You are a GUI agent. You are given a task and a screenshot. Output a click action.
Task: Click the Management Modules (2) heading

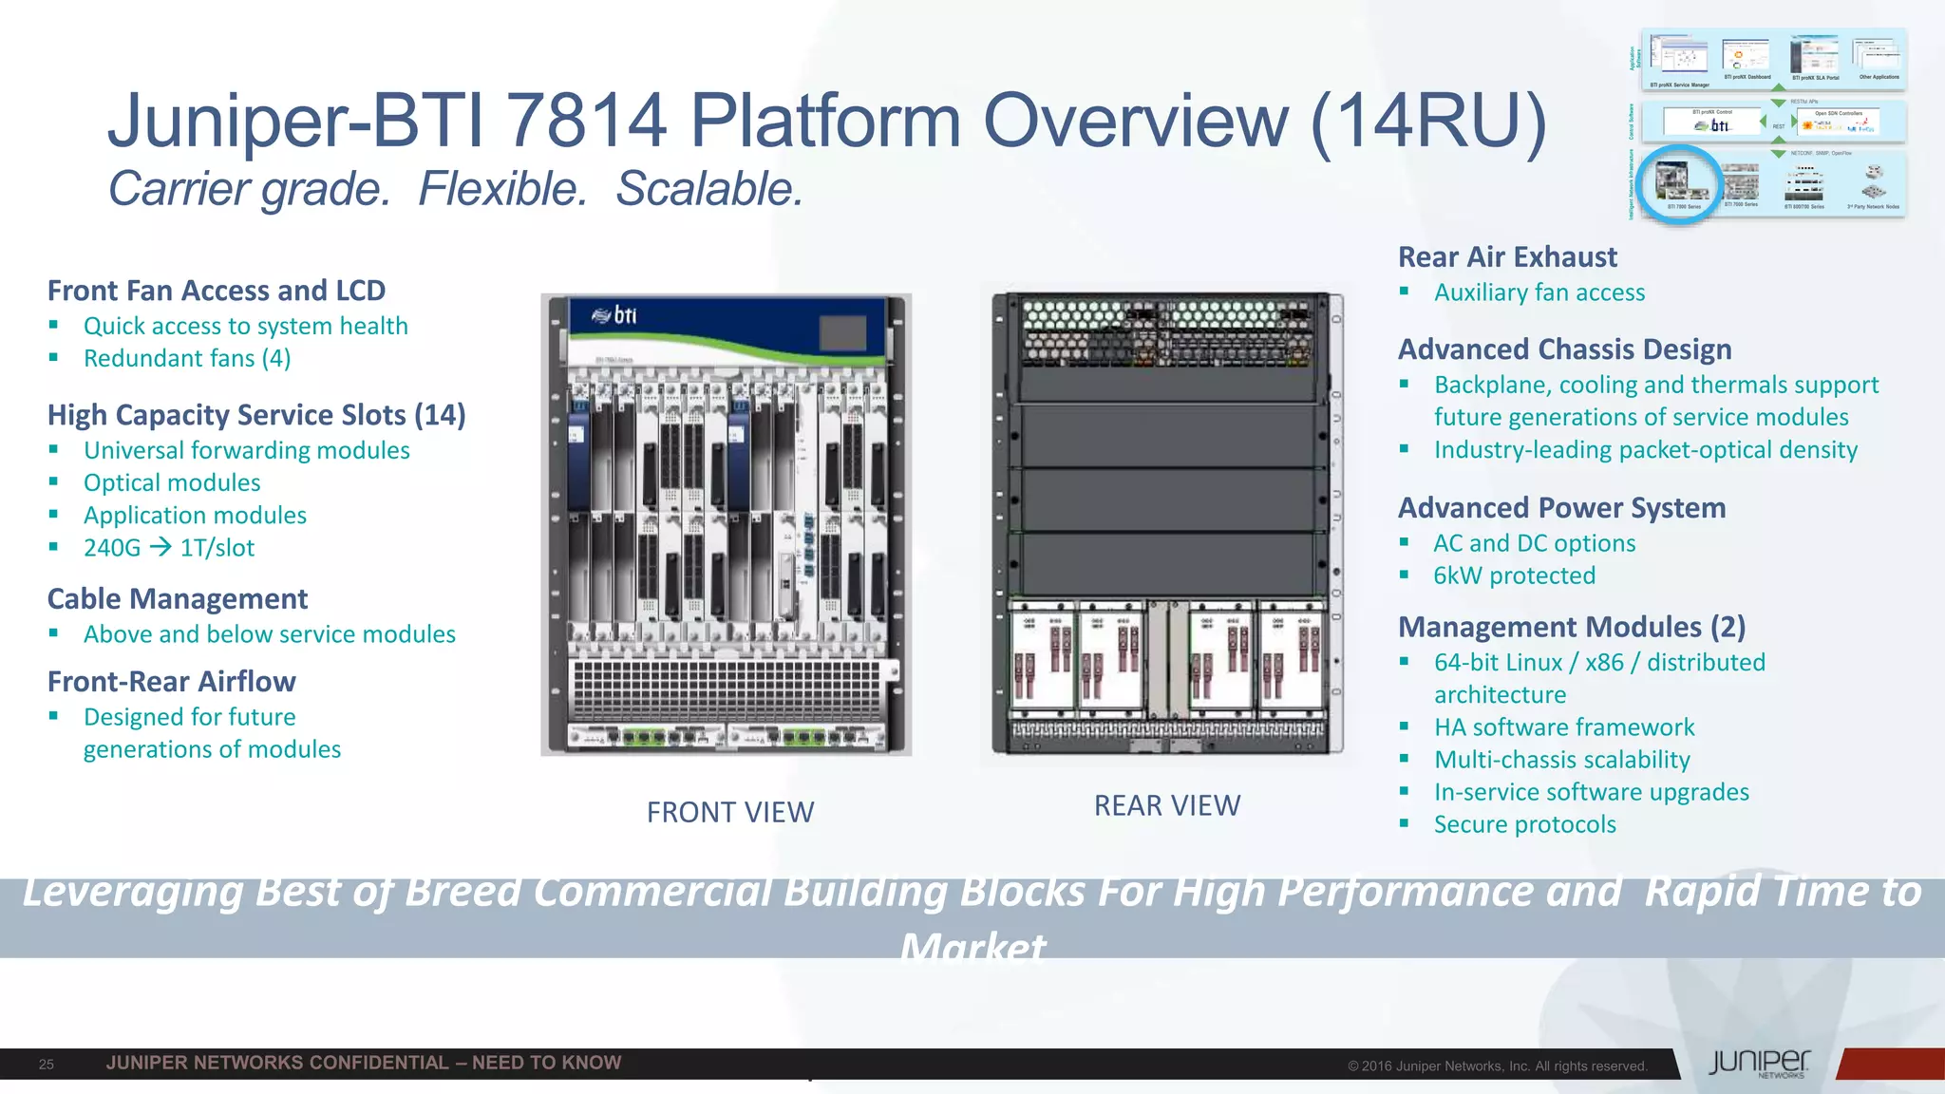pyautogui.click(x=1572, y=627)
